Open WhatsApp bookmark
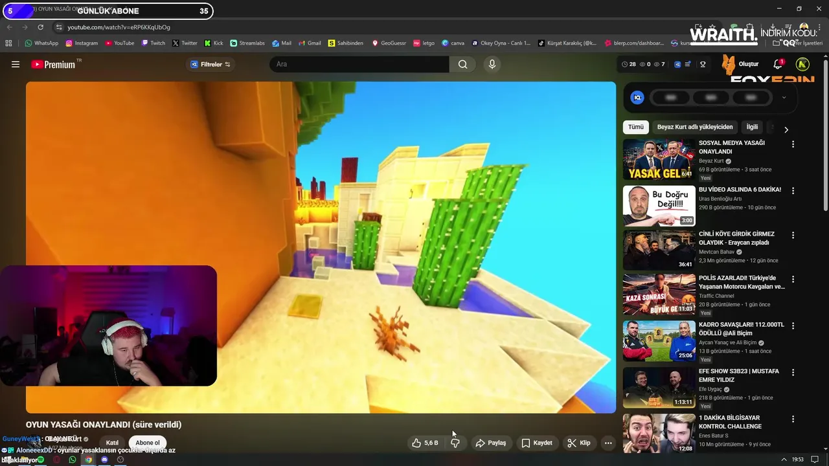The image size is (829, 466). click(41, 43)
